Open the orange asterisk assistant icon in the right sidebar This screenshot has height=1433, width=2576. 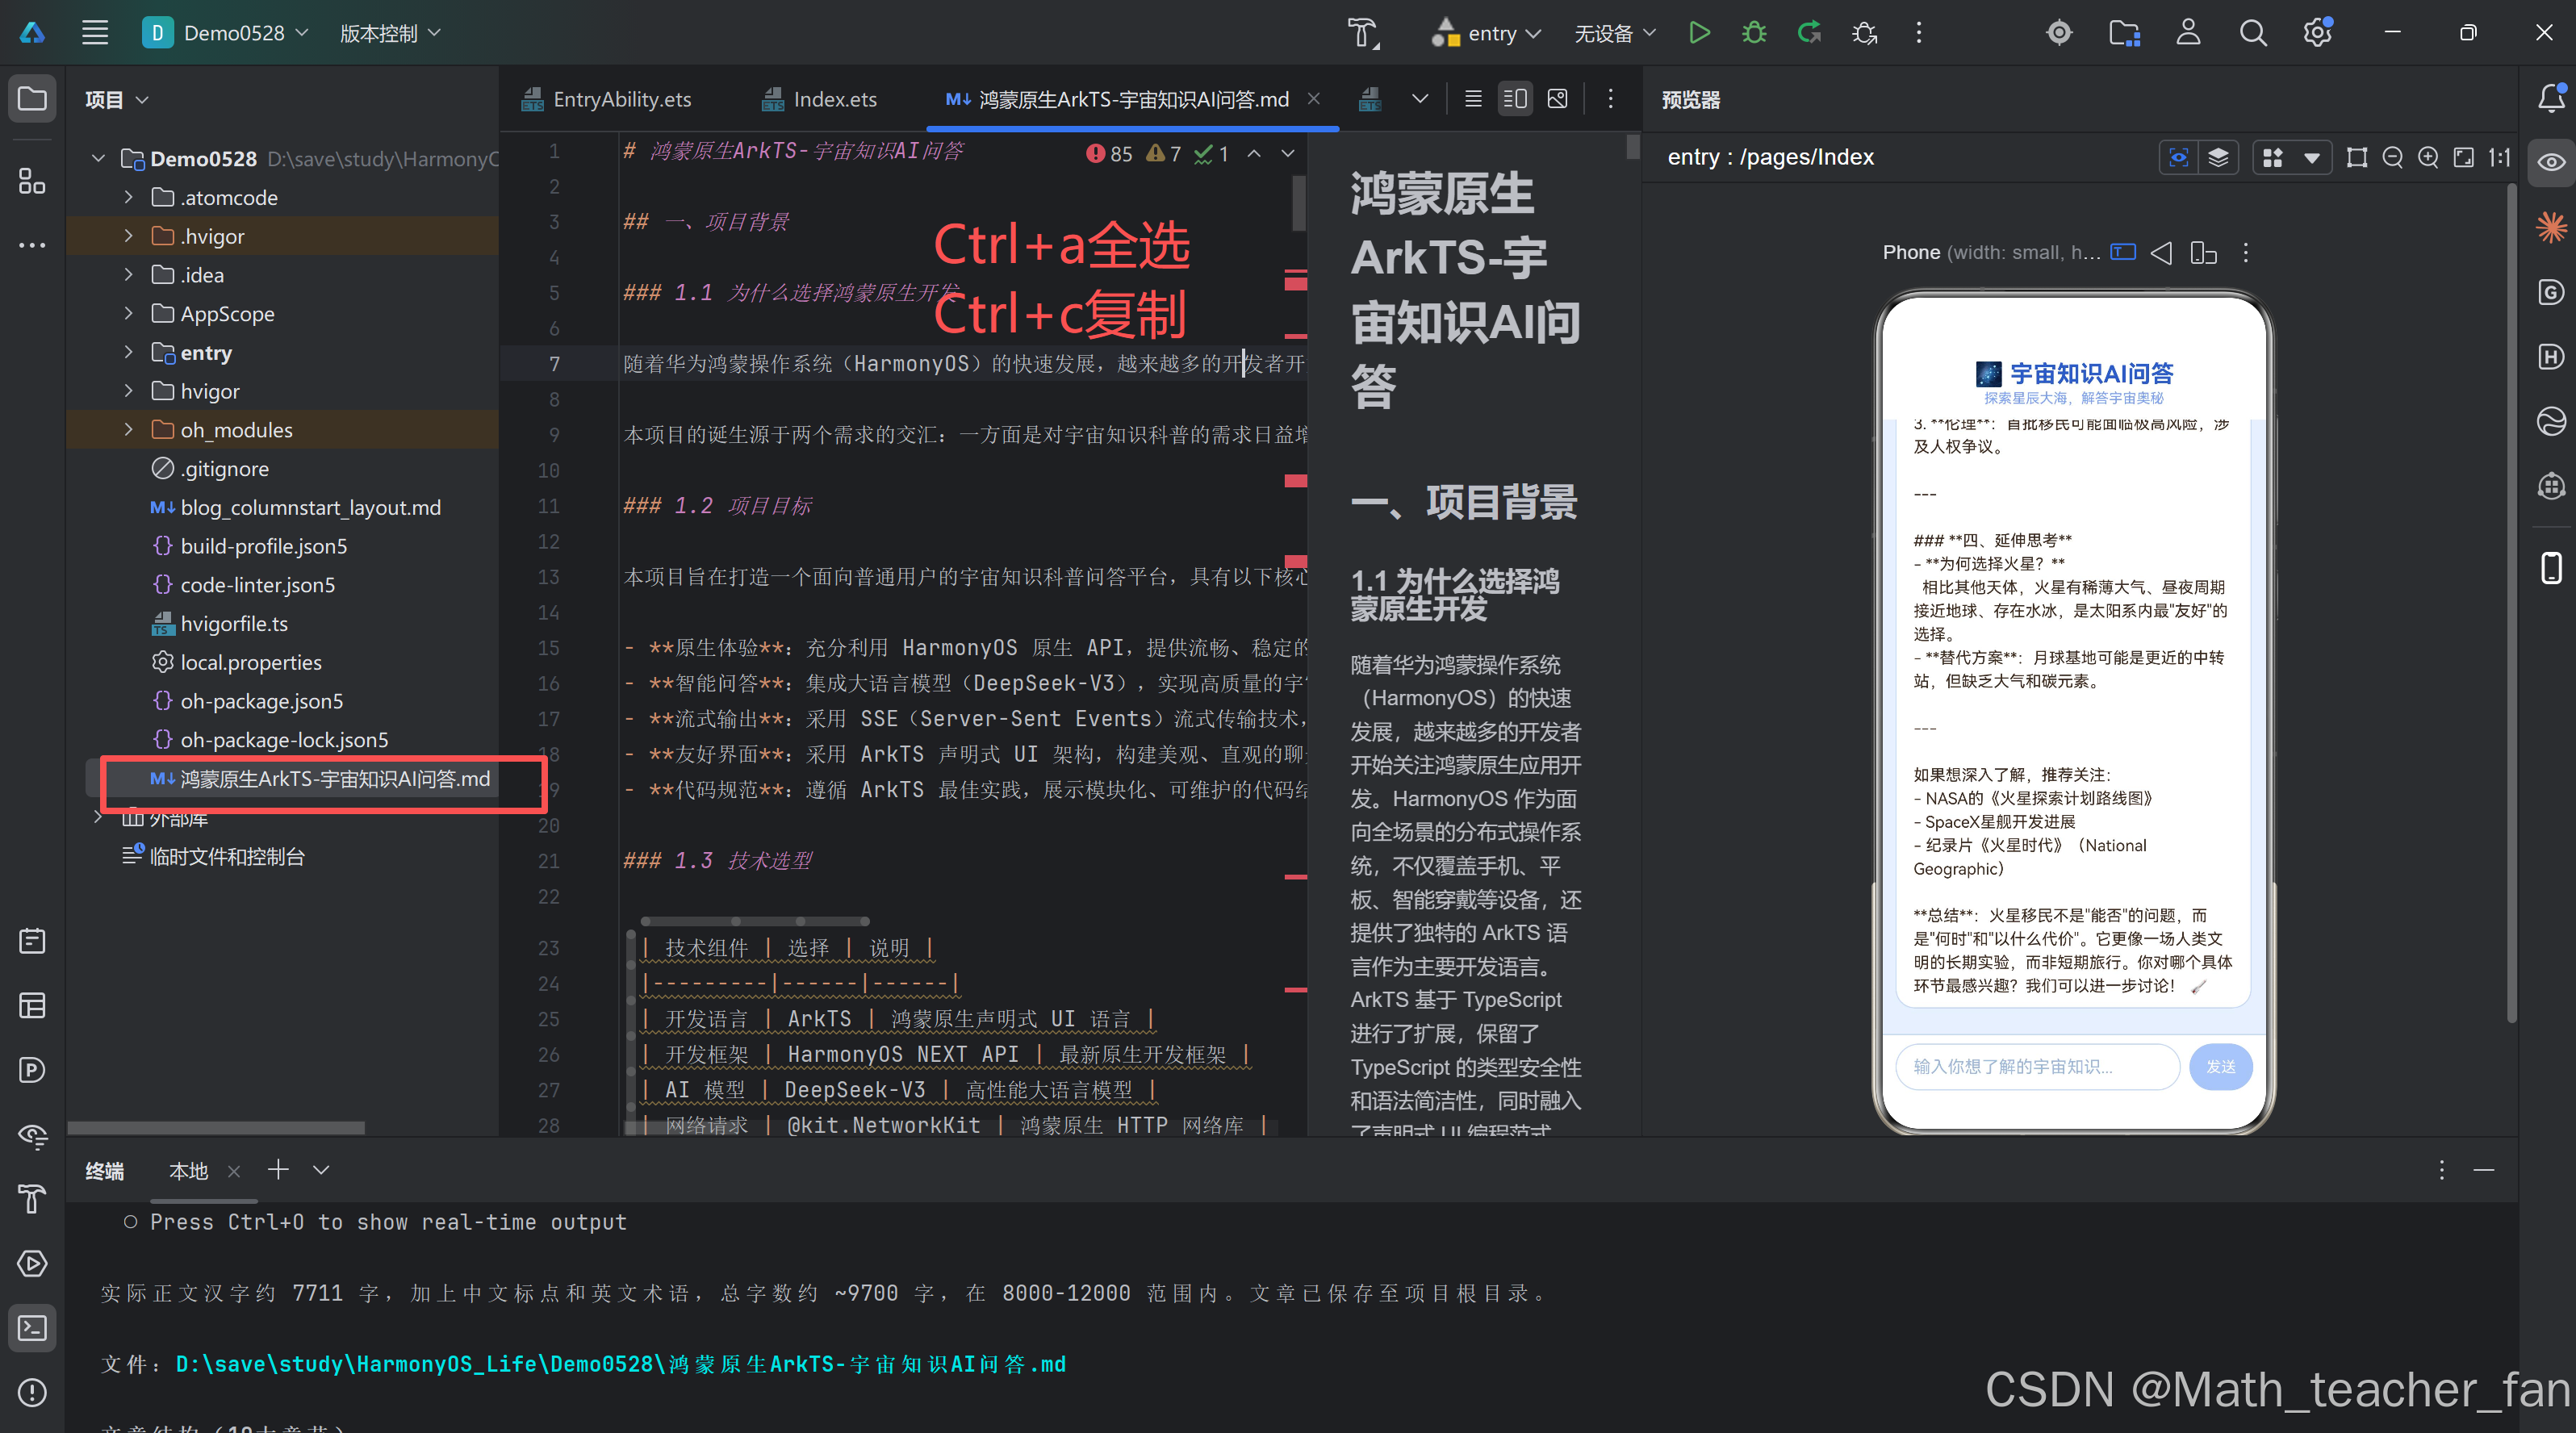point(2551,227)
